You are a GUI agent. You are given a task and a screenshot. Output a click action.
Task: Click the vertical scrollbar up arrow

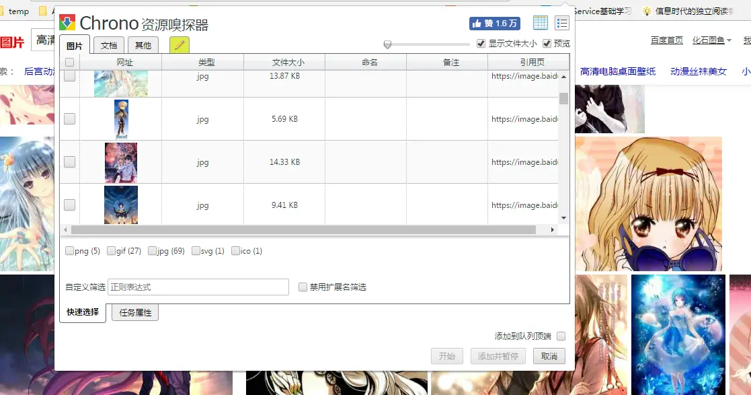[563, 77]
